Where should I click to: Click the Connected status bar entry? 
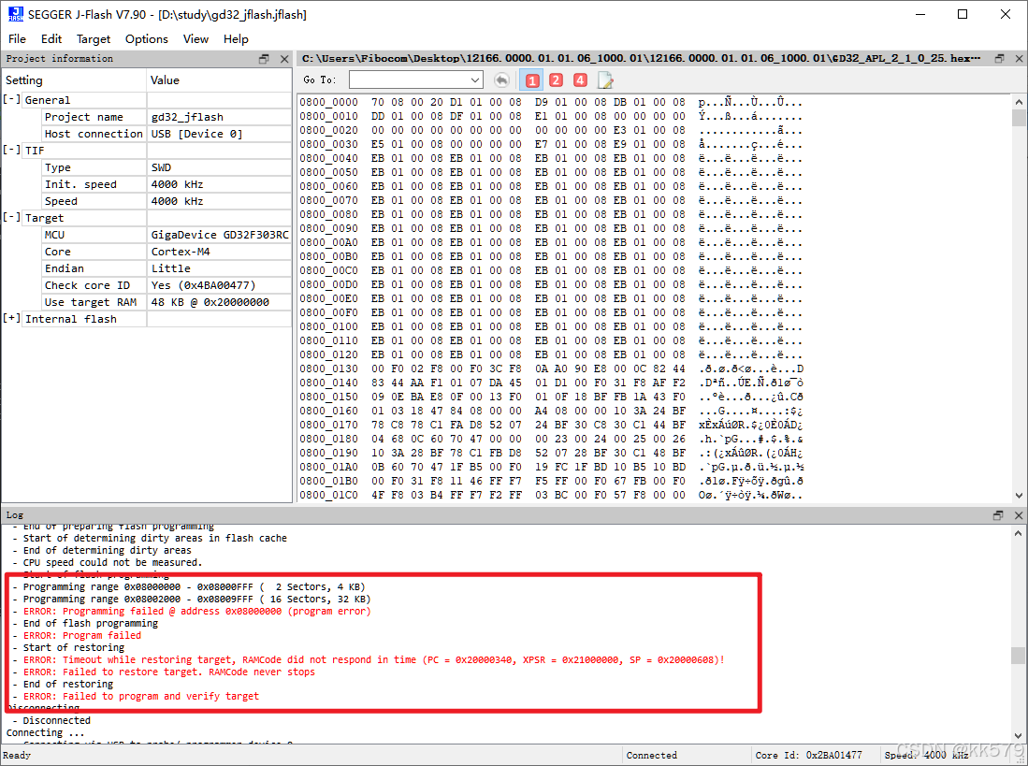(x=652, y=755)
